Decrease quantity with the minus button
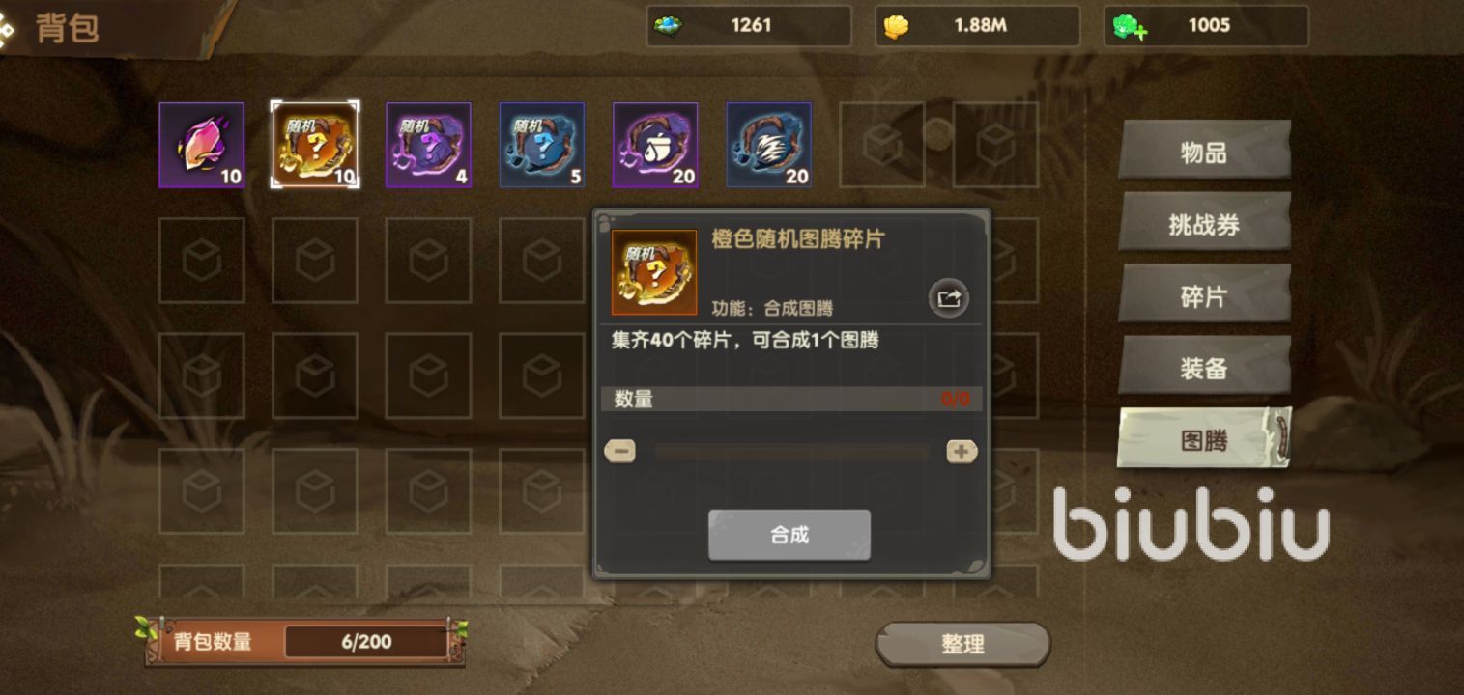The width and height of the screenshot is (1464, 695). tap(620, 451)
